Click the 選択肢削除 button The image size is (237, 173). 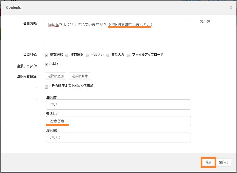point(80,76)
